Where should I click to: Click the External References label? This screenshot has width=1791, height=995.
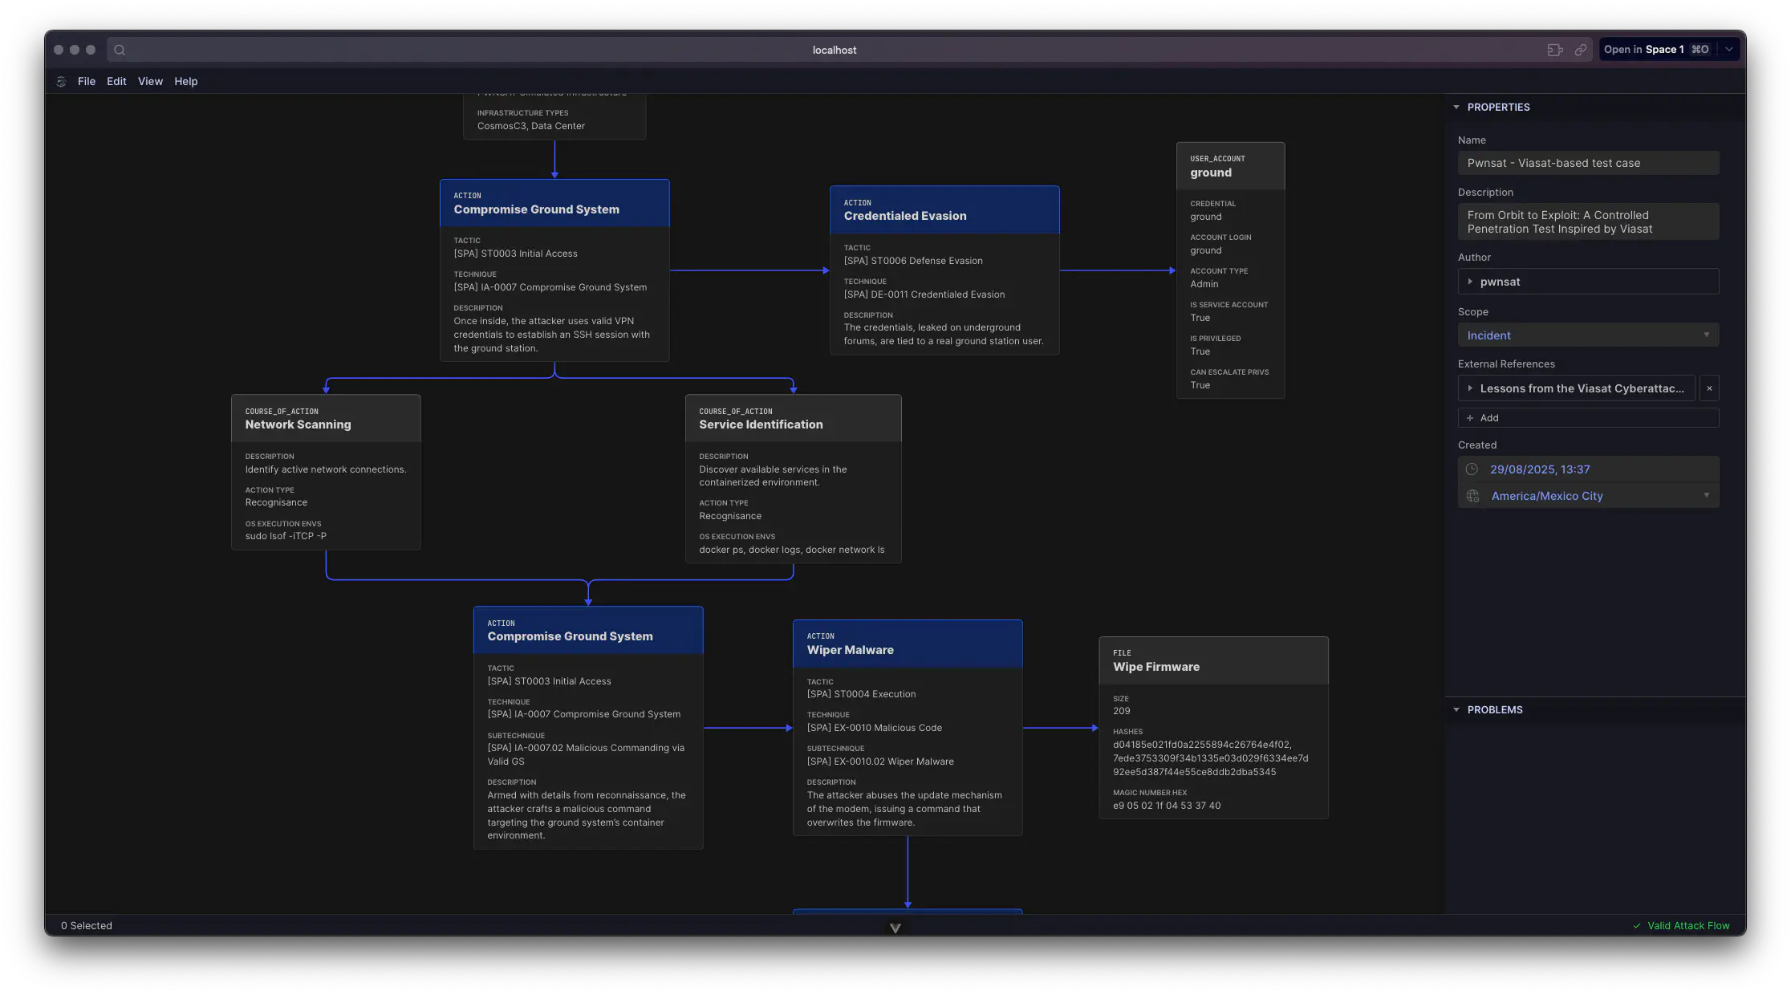1506,364
